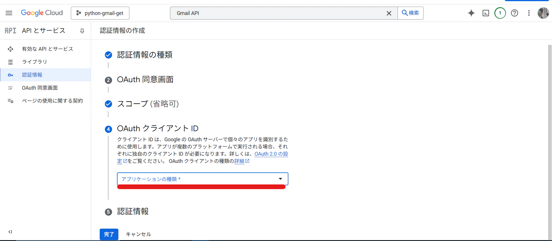
Task: Click the API とサービス header icon
Action: coord(10,31)
